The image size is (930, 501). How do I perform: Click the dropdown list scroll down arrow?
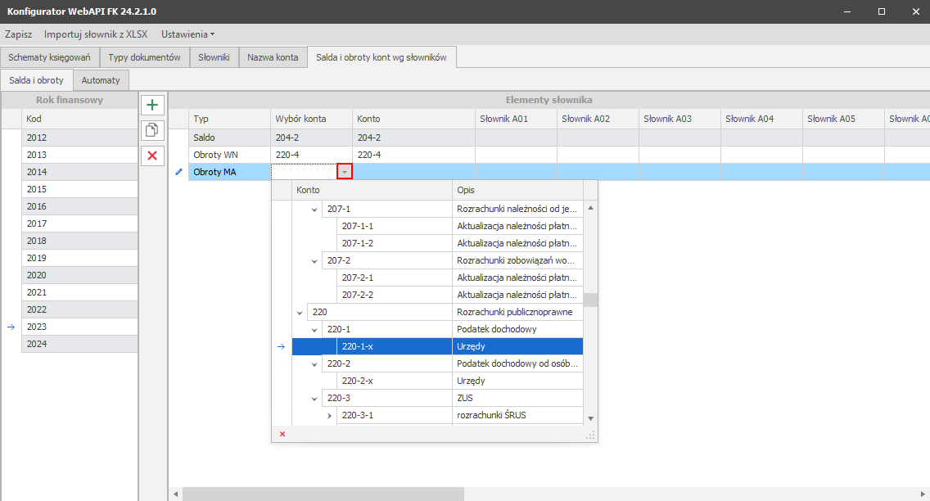tap(590, 418)
